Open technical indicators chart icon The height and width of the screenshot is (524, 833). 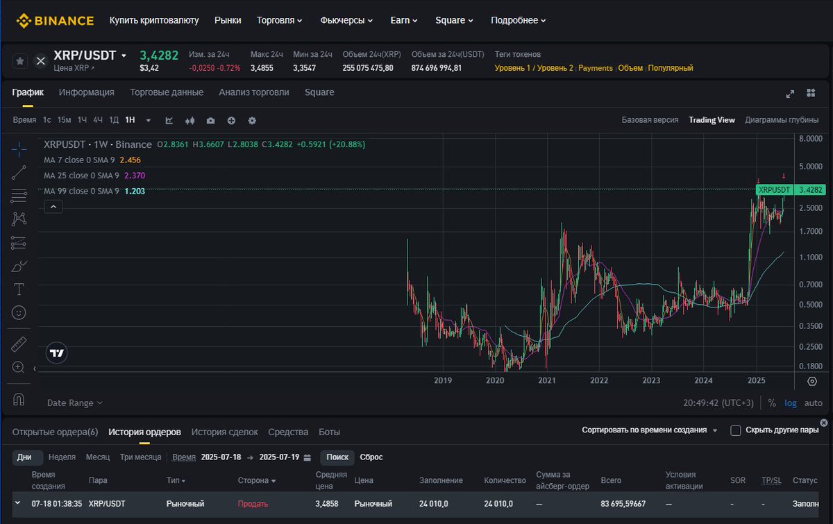(x=169, y=120)
